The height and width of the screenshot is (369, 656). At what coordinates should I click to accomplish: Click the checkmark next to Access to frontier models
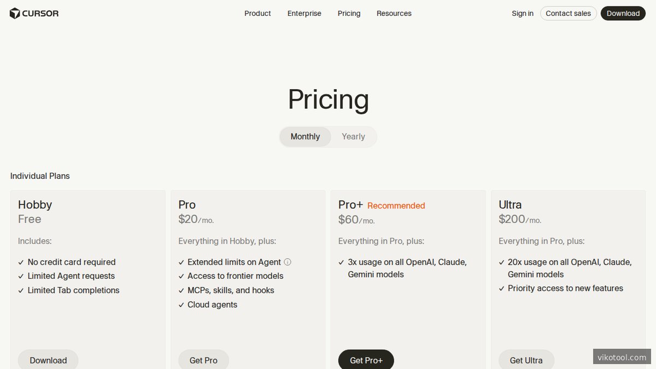[x=181, y=276]
